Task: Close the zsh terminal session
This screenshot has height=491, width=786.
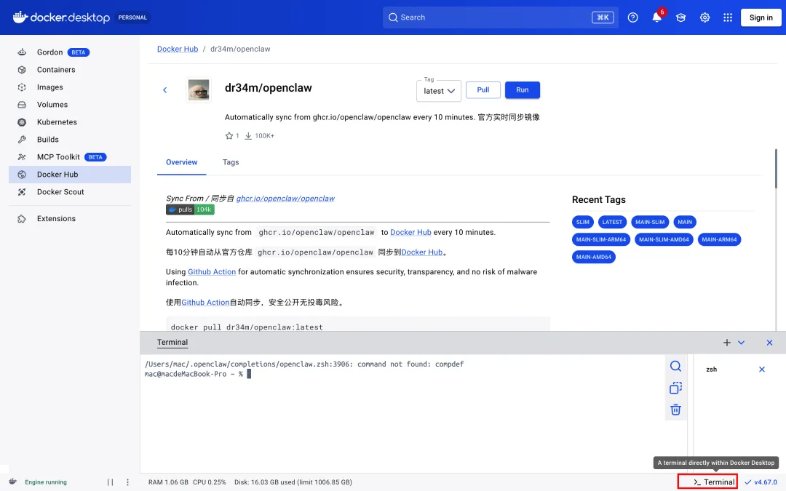Action: (x=762, y=370)
